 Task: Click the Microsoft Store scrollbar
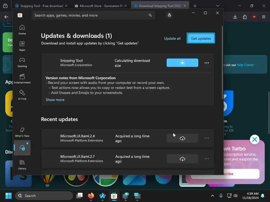click(x=222, y=63)
